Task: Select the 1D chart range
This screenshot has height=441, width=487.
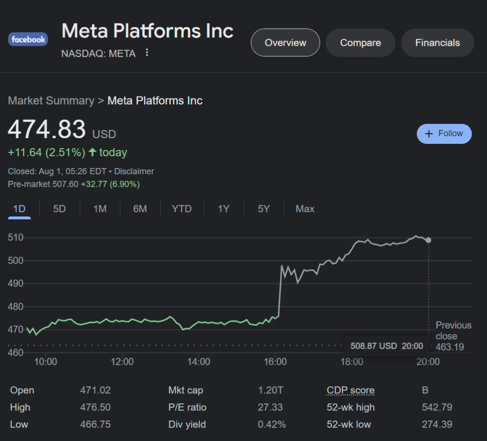Action: [19, 209]
